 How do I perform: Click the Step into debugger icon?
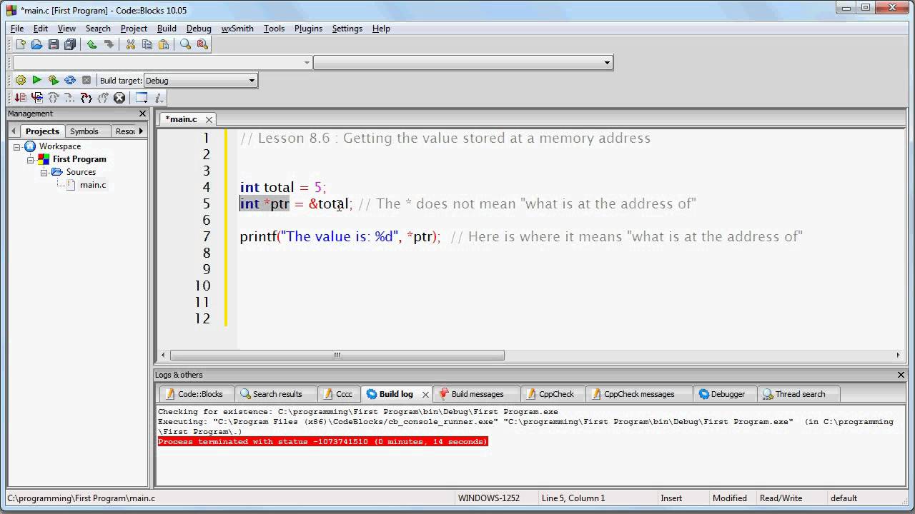[86, 98]
